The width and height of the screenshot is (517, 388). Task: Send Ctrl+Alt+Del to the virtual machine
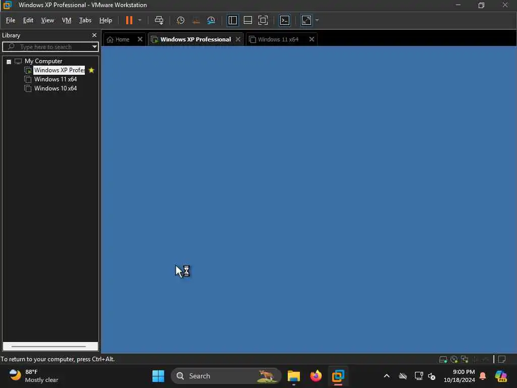[159, 20]
